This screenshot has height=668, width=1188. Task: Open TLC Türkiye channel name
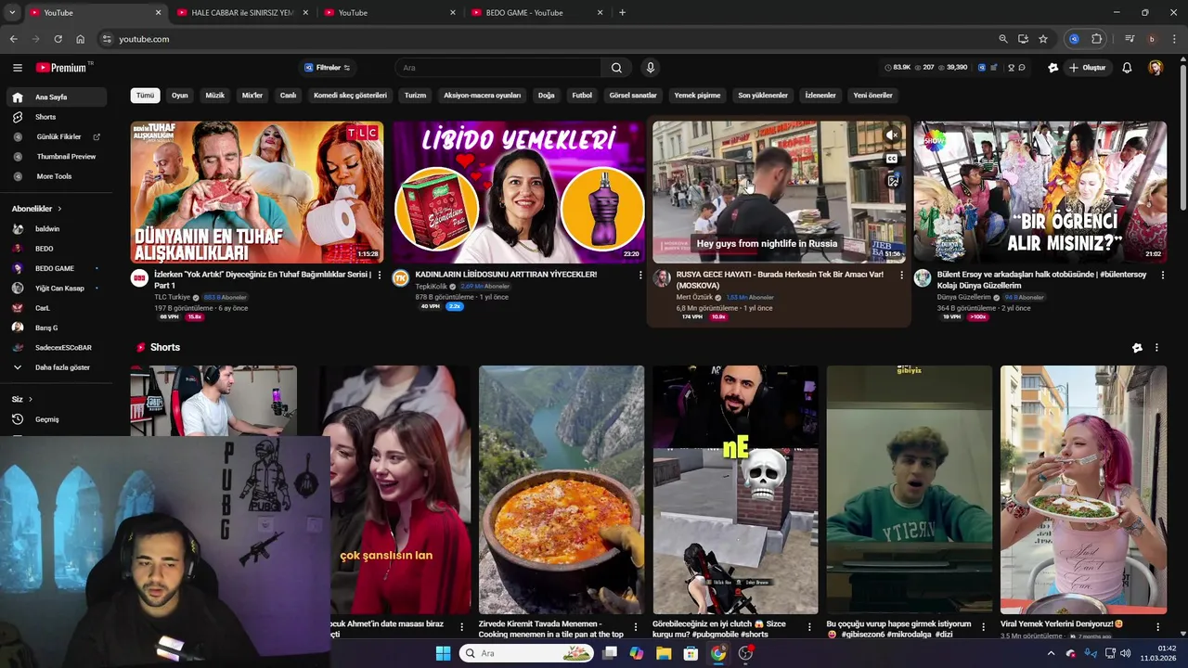coord(172,297)
